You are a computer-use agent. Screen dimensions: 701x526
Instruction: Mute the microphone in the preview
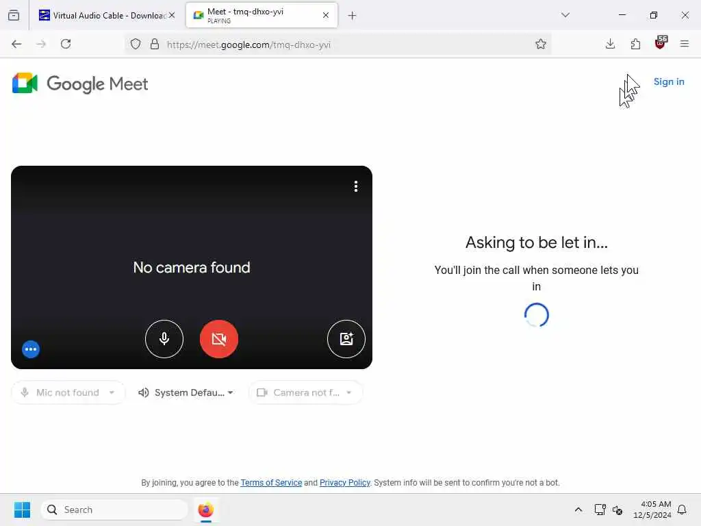point(164,339)
